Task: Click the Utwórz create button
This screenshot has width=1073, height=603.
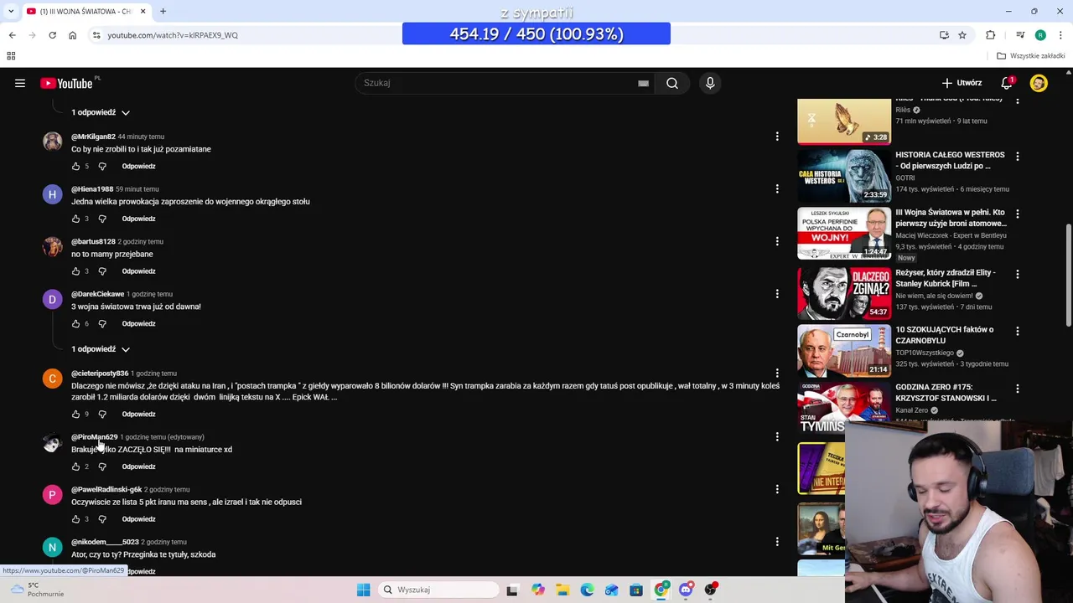Action: pyautogui.click(x=962, y=83)
